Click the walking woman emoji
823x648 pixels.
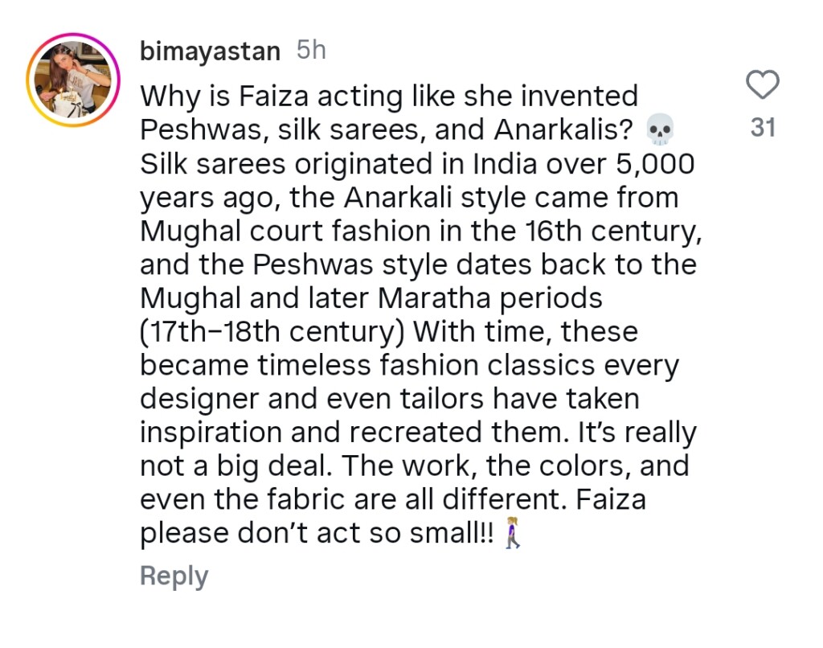point(512,535)
